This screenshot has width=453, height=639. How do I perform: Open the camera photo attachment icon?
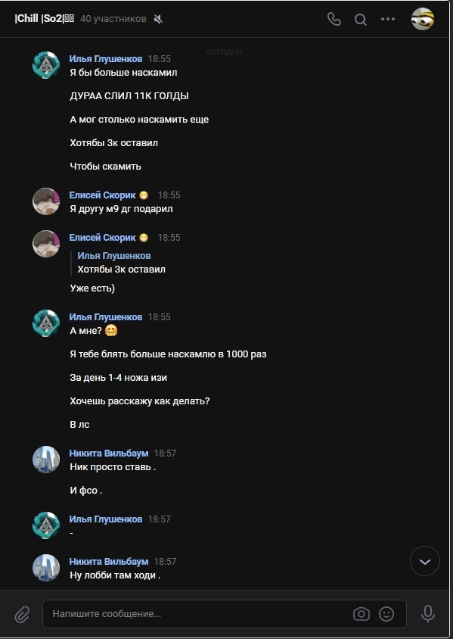coord(361,614)
